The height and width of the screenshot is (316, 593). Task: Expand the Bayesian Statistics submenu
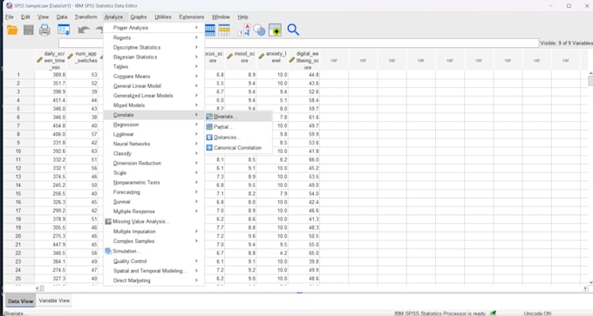(153, 57)
